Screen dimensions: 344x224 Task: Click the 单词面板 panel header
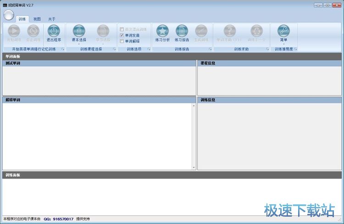[x=172, y=56]
